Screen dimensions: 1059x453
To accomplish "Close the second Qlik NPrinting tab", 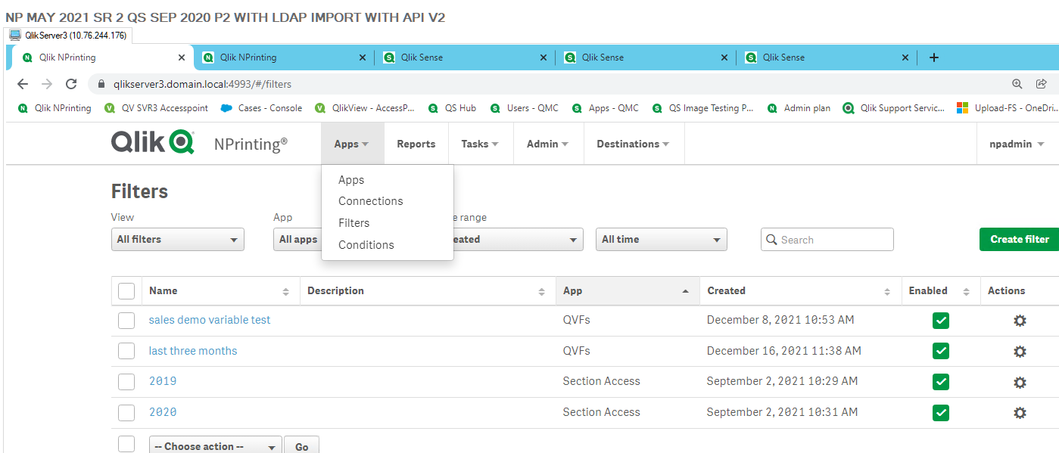I will click(362, 57).
